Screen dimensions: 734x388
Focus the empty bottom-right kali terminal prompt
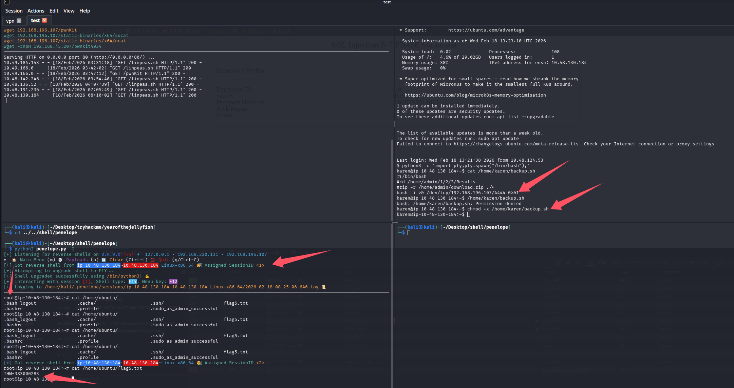(409, 233)
